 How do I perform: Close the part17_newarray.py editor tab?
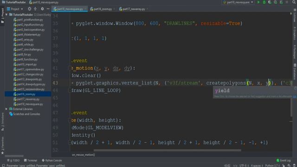tap(147, 9)
